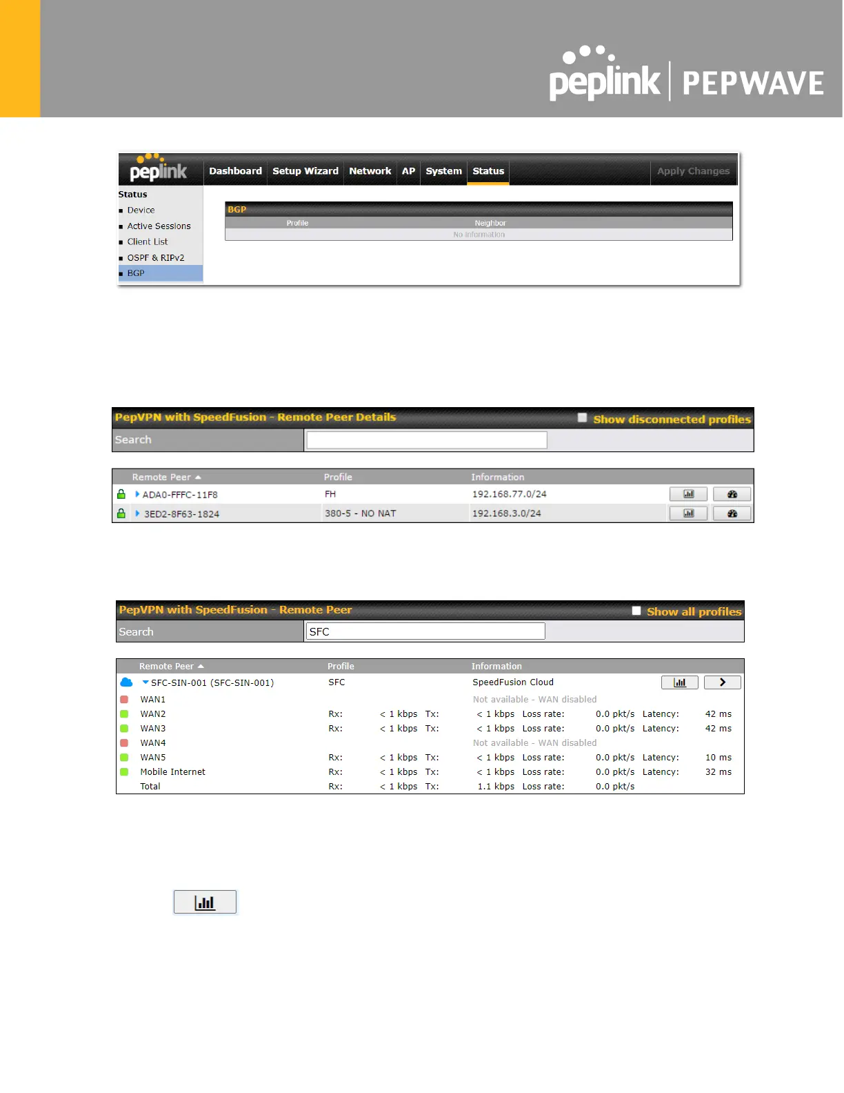The height and width of the screenshot is (1093, 844).
Task: Click SFC profile cell in SFC-SIN-001 row
Action: [x=336, y=682]
